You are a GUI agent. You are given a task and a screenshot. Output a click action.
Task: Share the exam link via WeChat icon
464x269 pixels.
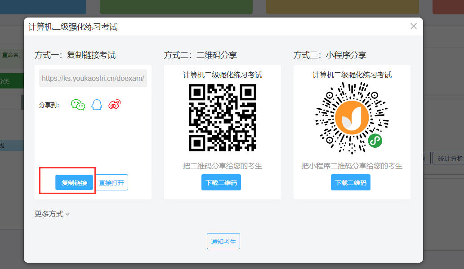click(x=78, y=105)
